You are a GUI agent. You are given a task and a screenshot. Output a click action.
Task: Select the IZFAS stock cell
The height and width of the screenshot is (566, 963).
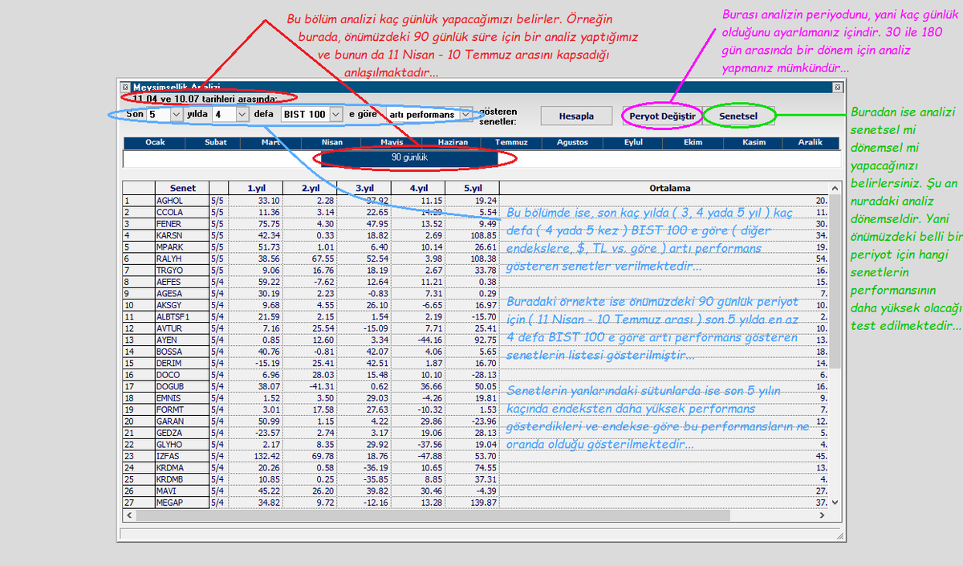click(x=182, y=456)
